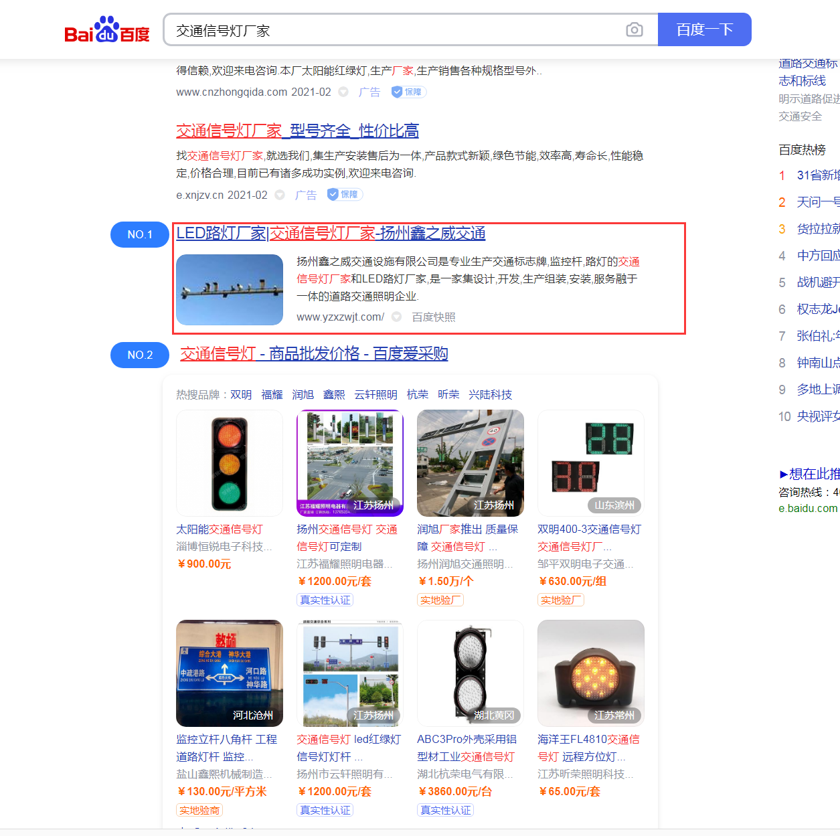Open 交通信号灯 led红绿灯信号灯灯杆 title
The height and width of the screenshot is (836, 840).
click(x=349, y=748)
